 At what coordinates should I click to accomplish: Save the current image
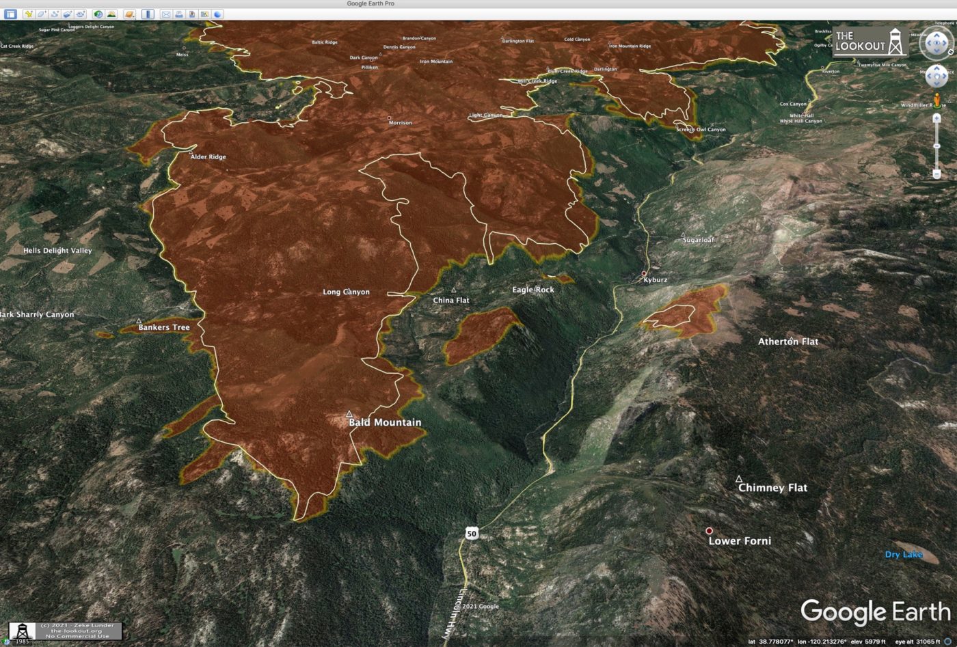pyautogui.click(x=192, y=14)
